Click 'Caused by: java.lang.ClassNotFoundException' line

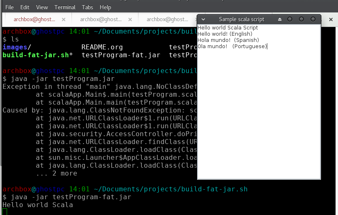[100, 110]
